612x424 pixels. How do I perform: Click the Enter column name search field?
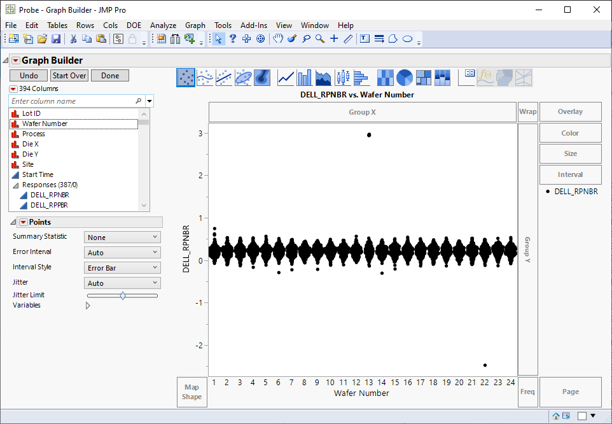point(71,101)
